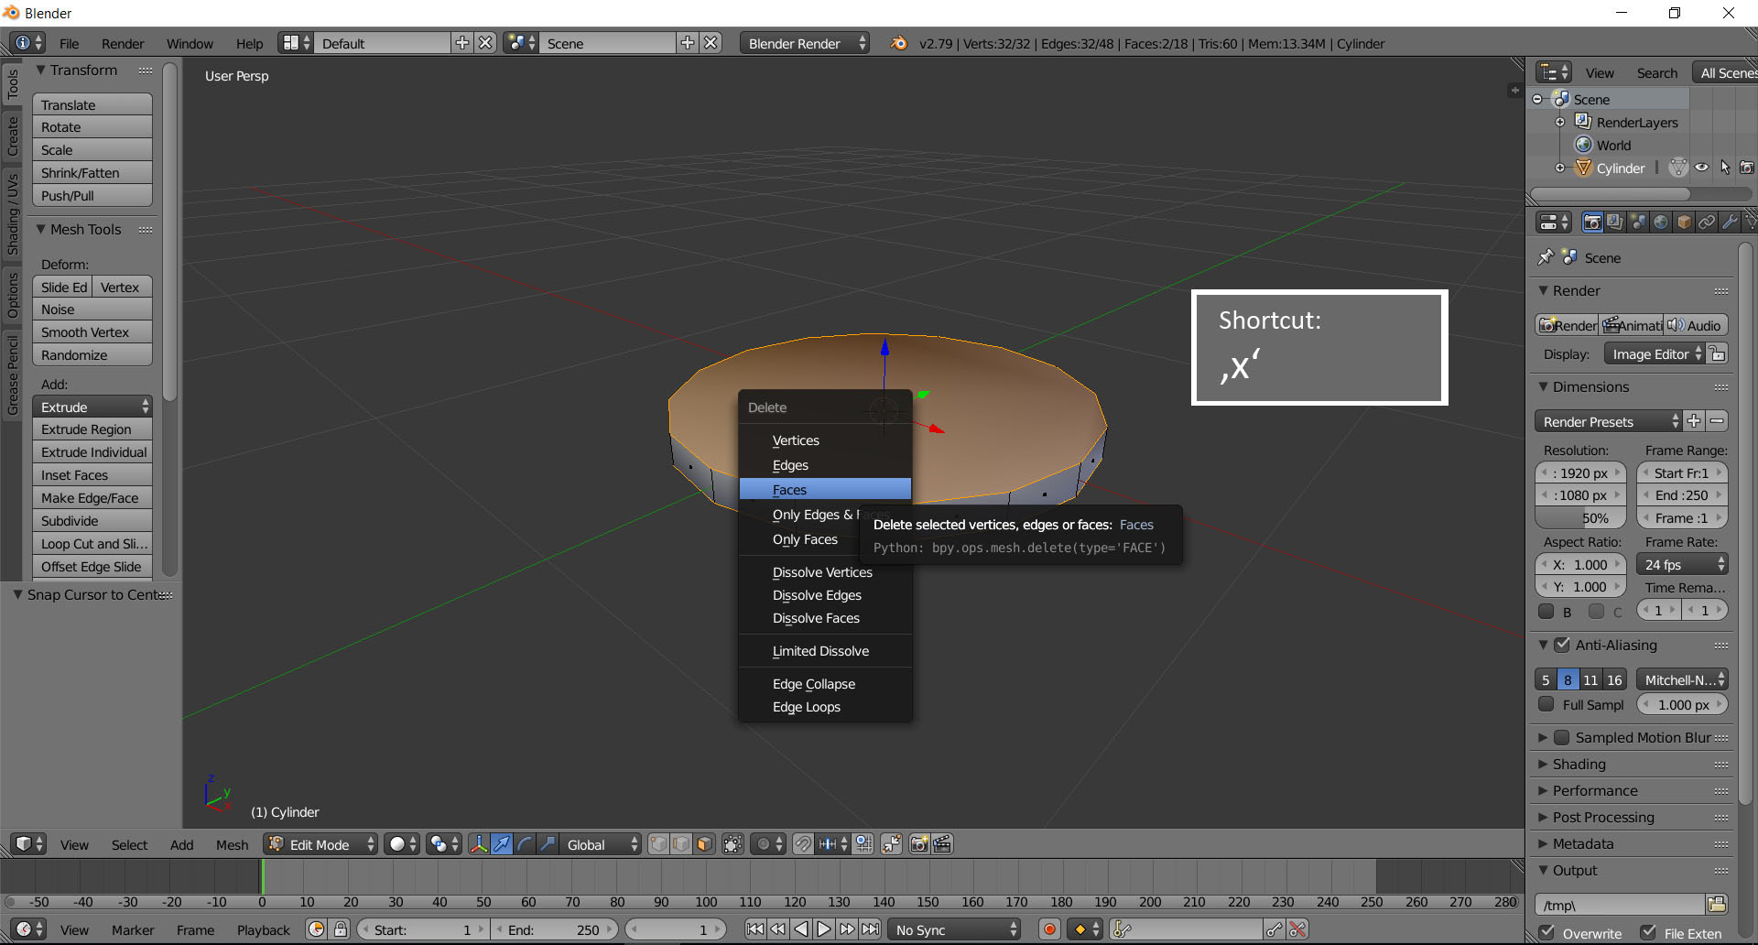Choose Faces in the Delete menu
This screenshot has width=1758, height=945.
pos(825,490)
